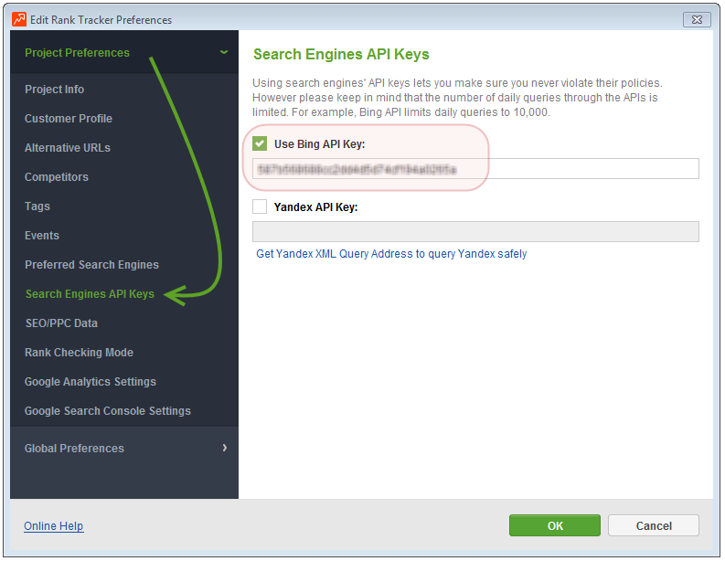Click the disabled Yandex API key field
This screenshot has width=725, height=561.
pos(475,231)
